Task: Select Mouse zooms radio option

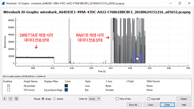Action: (54, 99)
